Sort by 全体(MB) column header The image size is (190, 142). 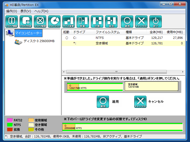[155, 32]
